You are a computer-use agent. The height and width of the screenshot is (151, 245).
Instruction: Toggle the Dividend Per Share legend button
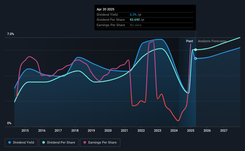[x=59, y=143]
